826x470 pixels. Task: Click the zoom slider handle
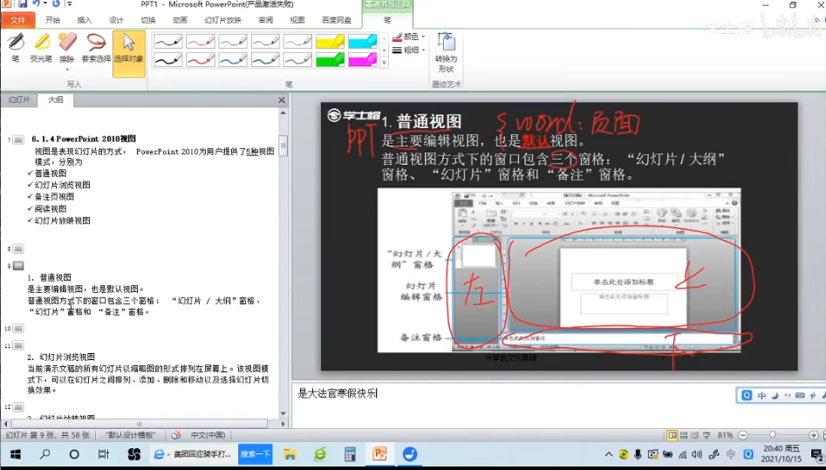coord(773,435)
